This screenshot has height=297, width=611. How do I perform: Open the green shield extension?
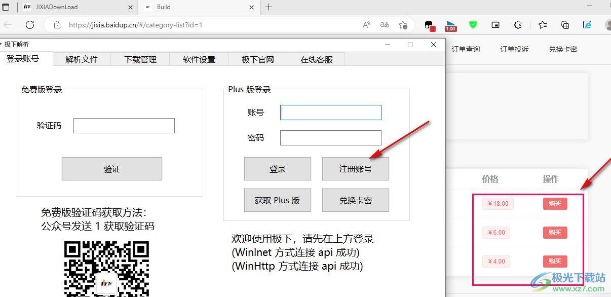click(x=473, y=25)
